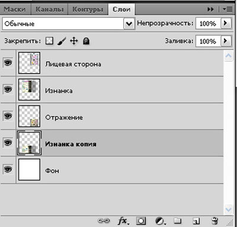This screenshot has width=237, height=227.
Task: Lock image pixels brush icon
Action: (x=62, y=41)
